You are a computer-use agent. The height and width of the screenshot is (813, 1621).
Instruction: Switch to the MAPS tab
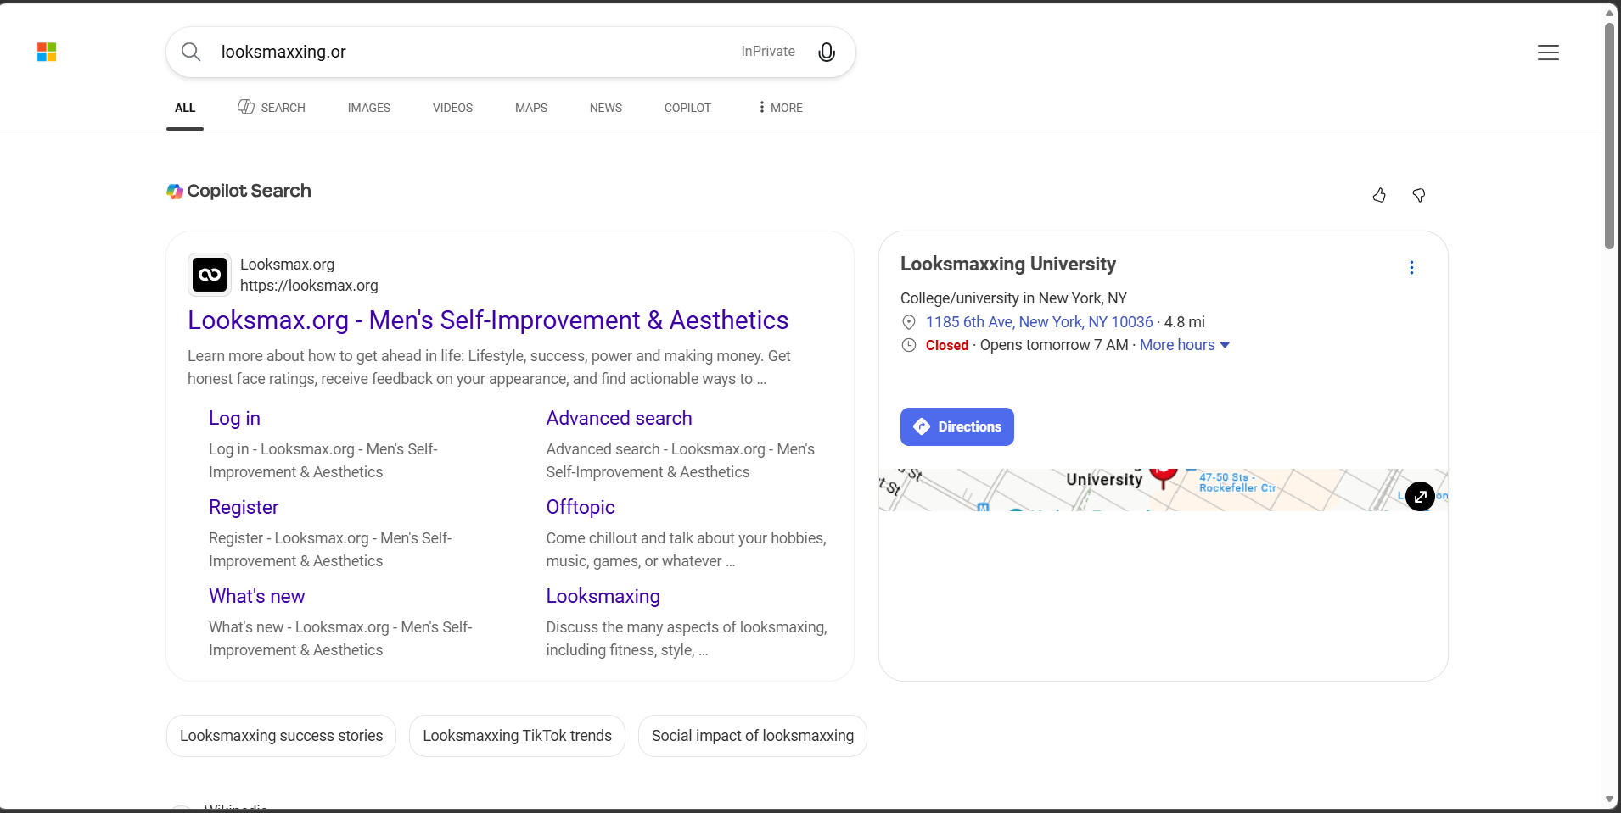(x=531, y=108)
